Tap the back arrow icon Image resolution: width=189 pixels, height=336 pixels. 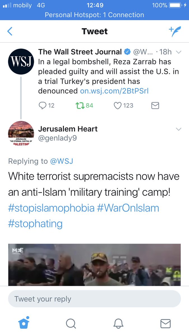(10, 31)
